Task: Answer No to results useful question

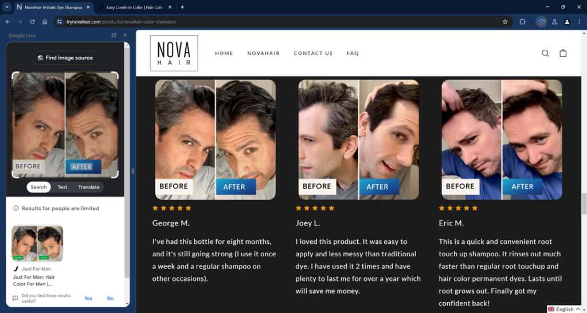Action: [110, 298]
